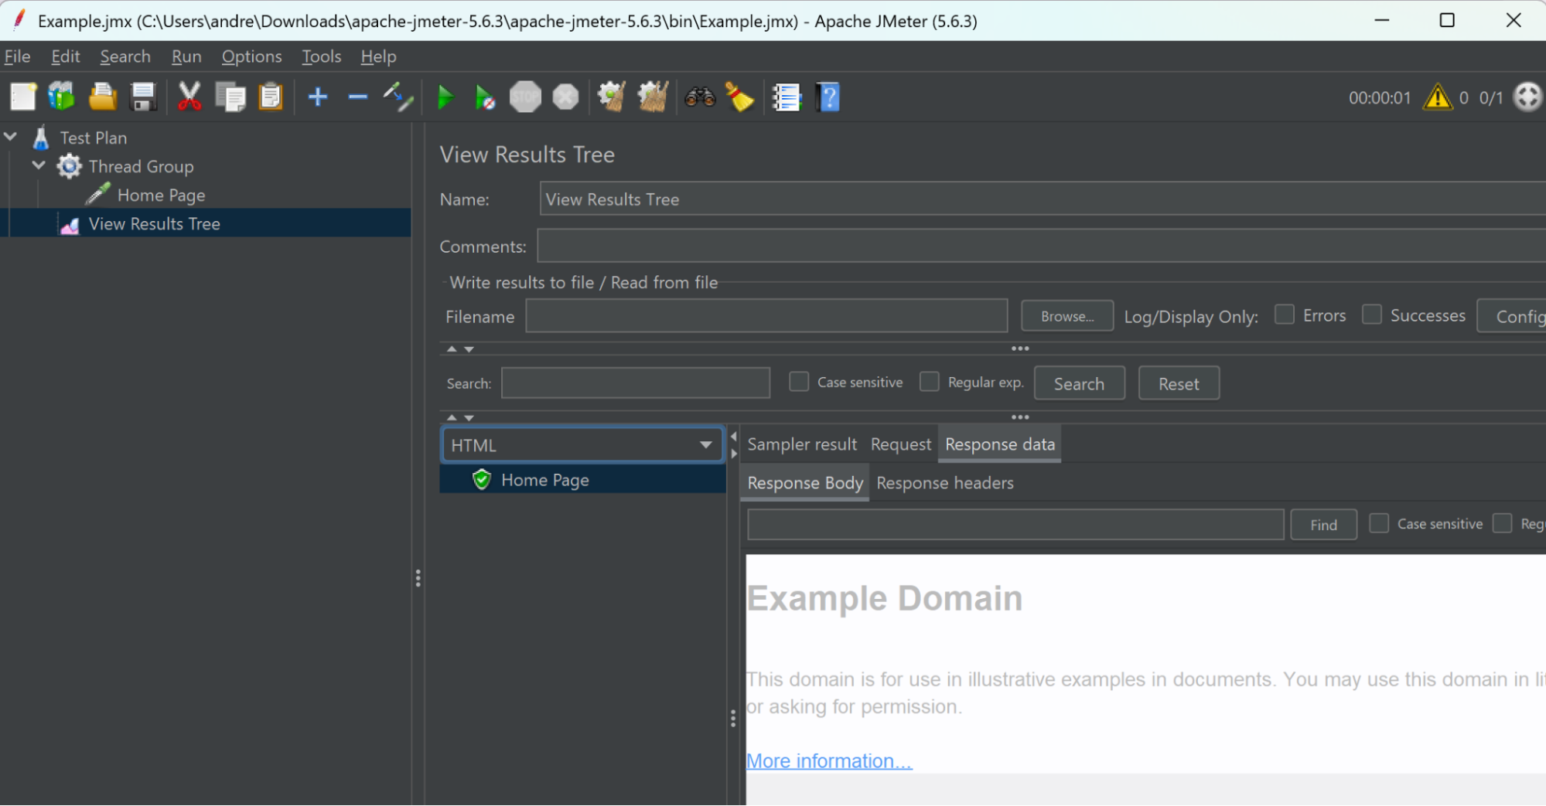This screenshot has height=806, width=1546.
Task: Click the Help question mark icon
Action: [x=828, y=97]
